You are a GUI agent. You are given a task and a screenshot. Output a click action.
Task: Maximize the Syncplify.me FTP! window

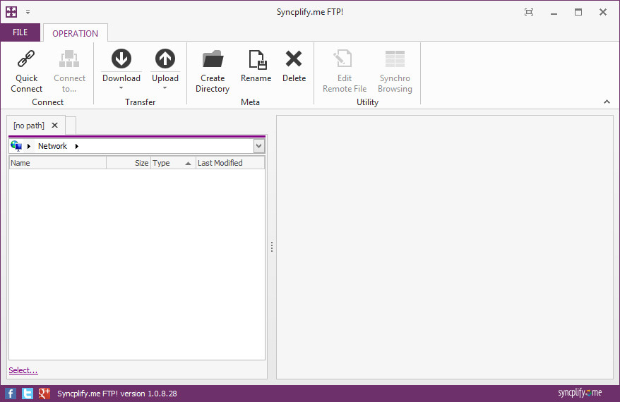point(578,12)
